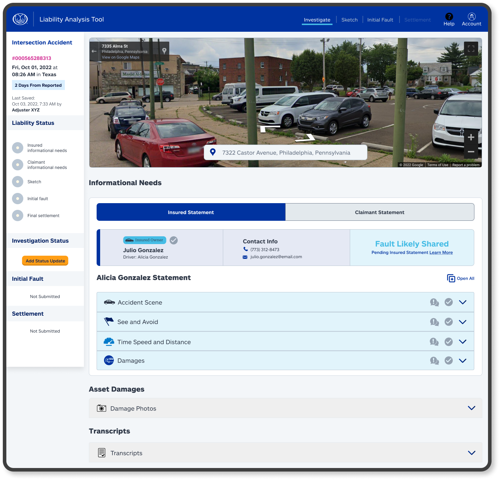Toggle the See and Avoid checkmark
500x480 pixels.
(x=449, y=322)
